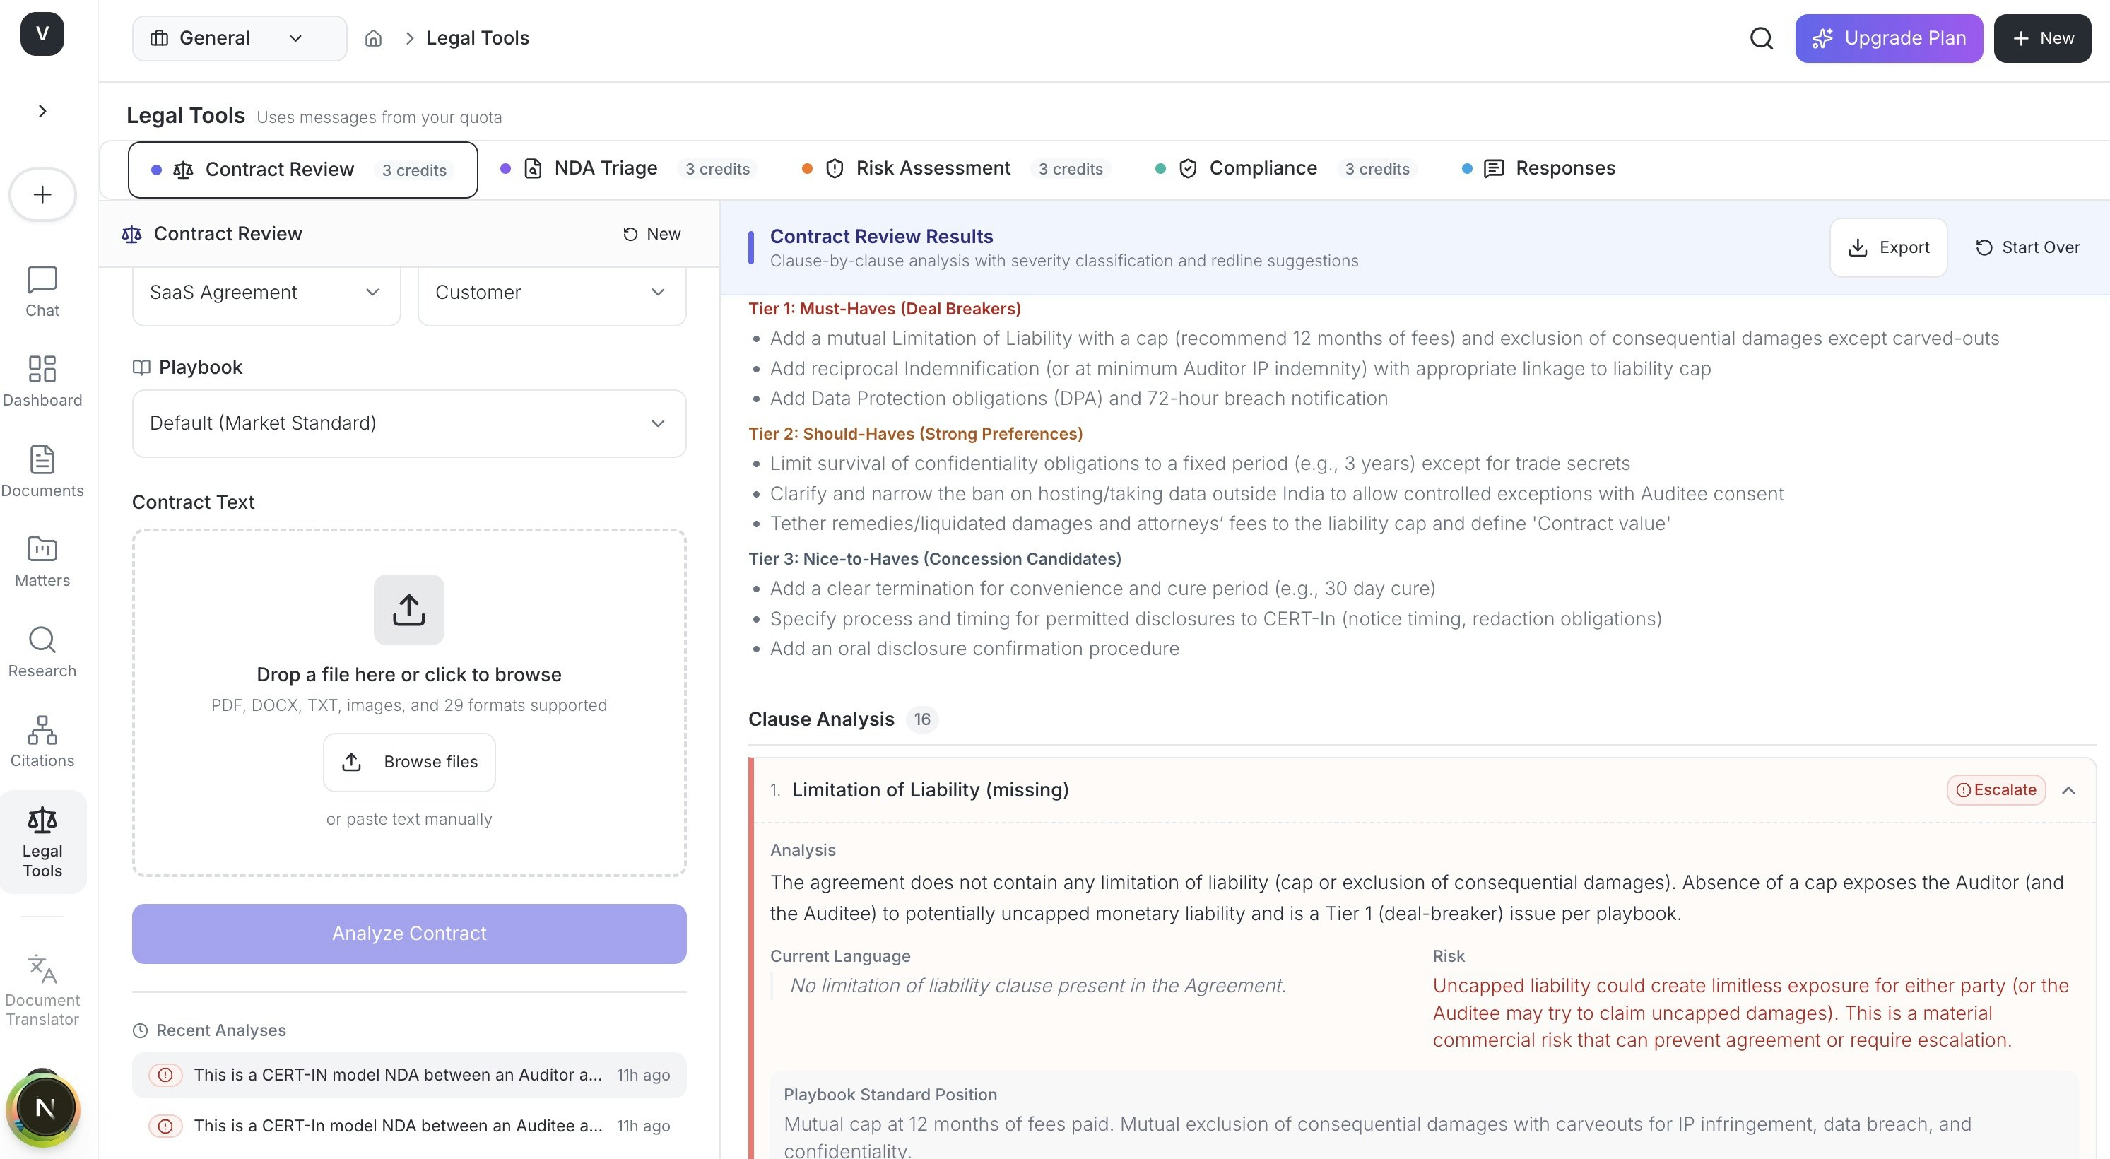
Task: Click the N user avatar
Action: tap(45, 1108)
